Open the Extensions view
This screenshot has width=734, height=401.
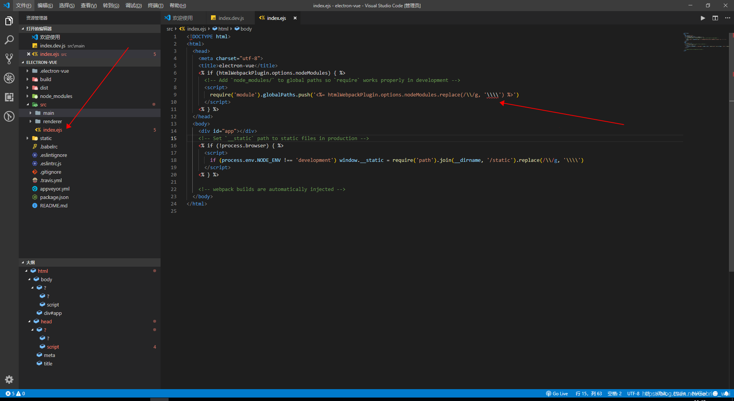click(9, 97)
